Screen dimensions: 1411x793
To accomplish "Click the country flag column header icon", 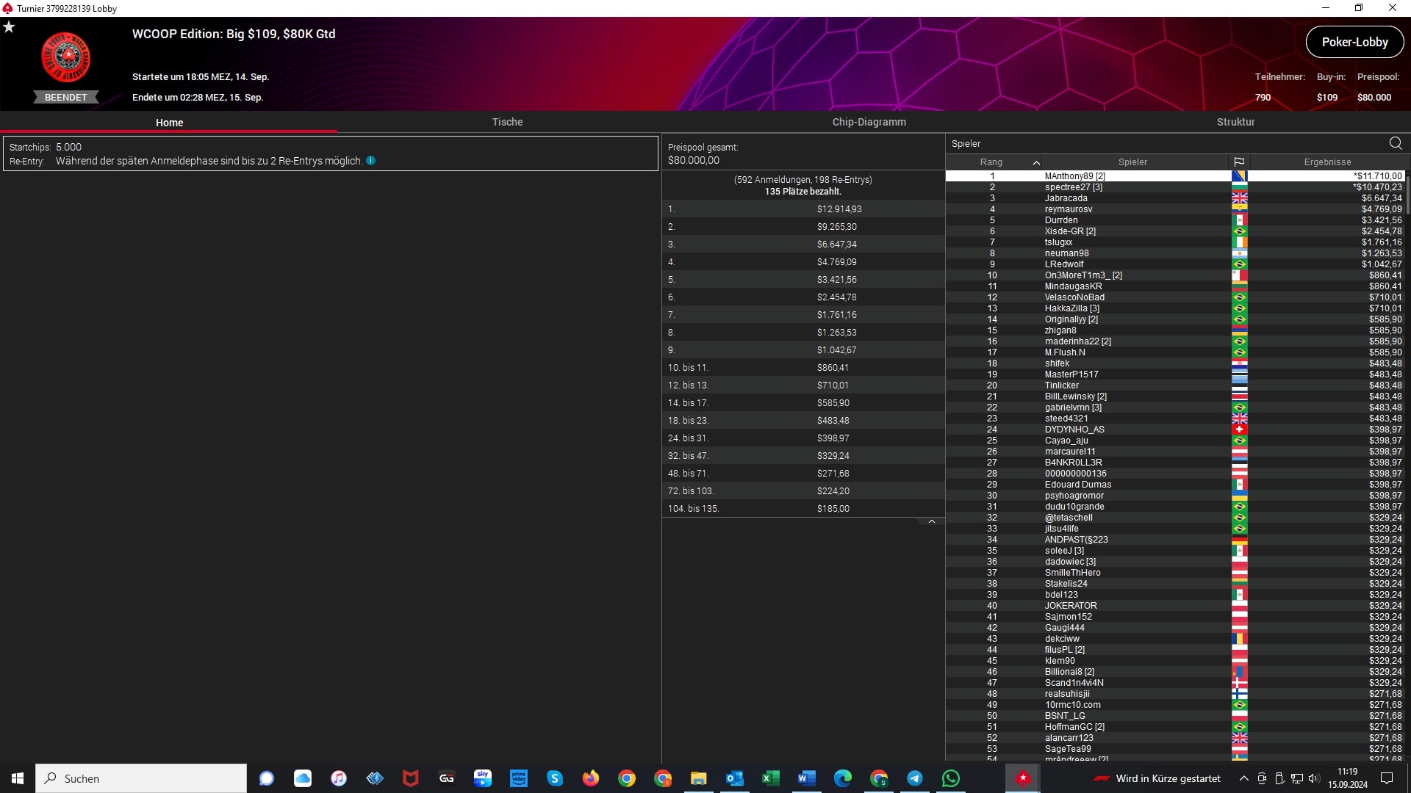I will (1239, 162).
